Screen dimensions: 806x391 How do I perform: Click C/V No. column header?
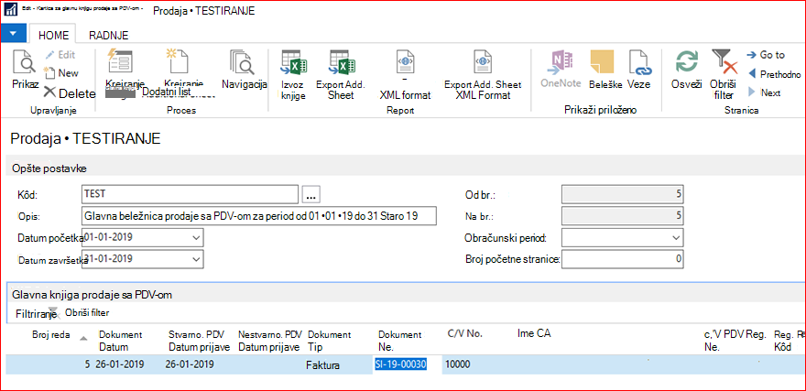(x=465, y=334)
